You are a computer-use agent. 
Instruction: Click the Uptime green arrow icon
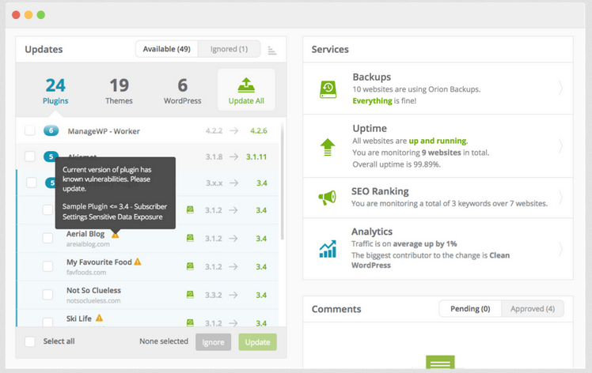pos(328,146)
